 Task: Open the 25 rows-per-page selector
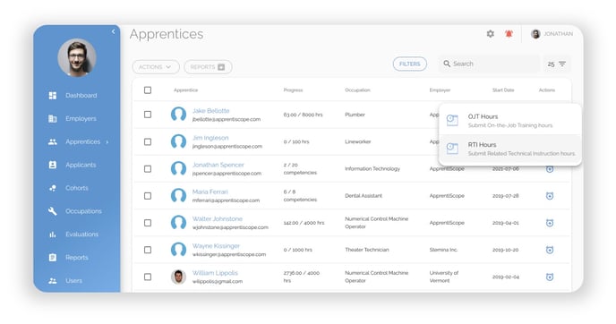557,64
